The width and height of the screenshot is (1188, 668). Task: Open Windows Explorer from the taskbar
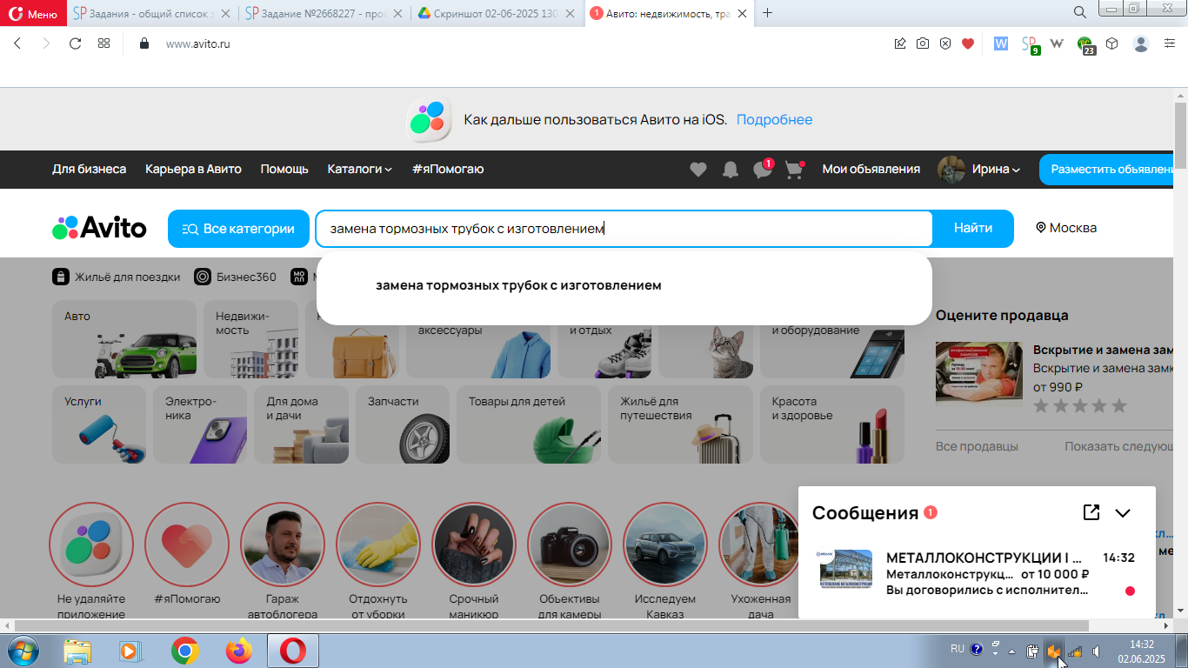coord(78,650)
